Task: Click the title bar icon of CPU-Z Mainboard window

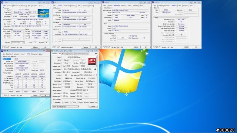Action: click(103, 3)
